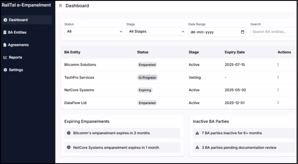Click the In Progress status for TechPro Services
298x164 pixels.
tap(147, 77)
